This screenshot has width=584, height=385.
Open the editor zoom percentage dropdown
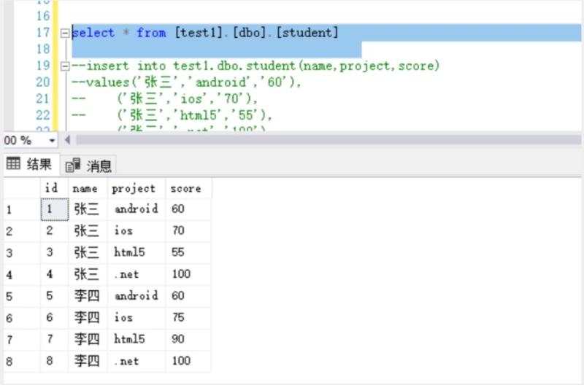[52, 141]
